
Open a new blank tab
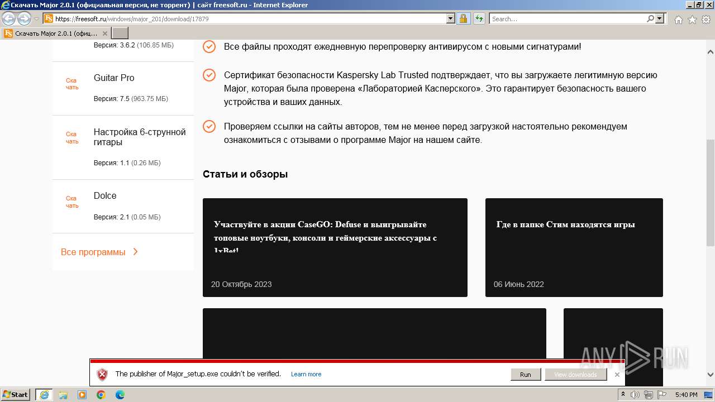(x=120, y=33)
